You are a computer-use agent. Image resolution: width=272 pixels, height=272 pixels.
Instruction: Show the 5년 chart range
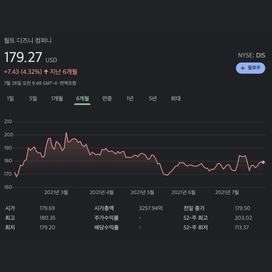click(x=153, y=98)
